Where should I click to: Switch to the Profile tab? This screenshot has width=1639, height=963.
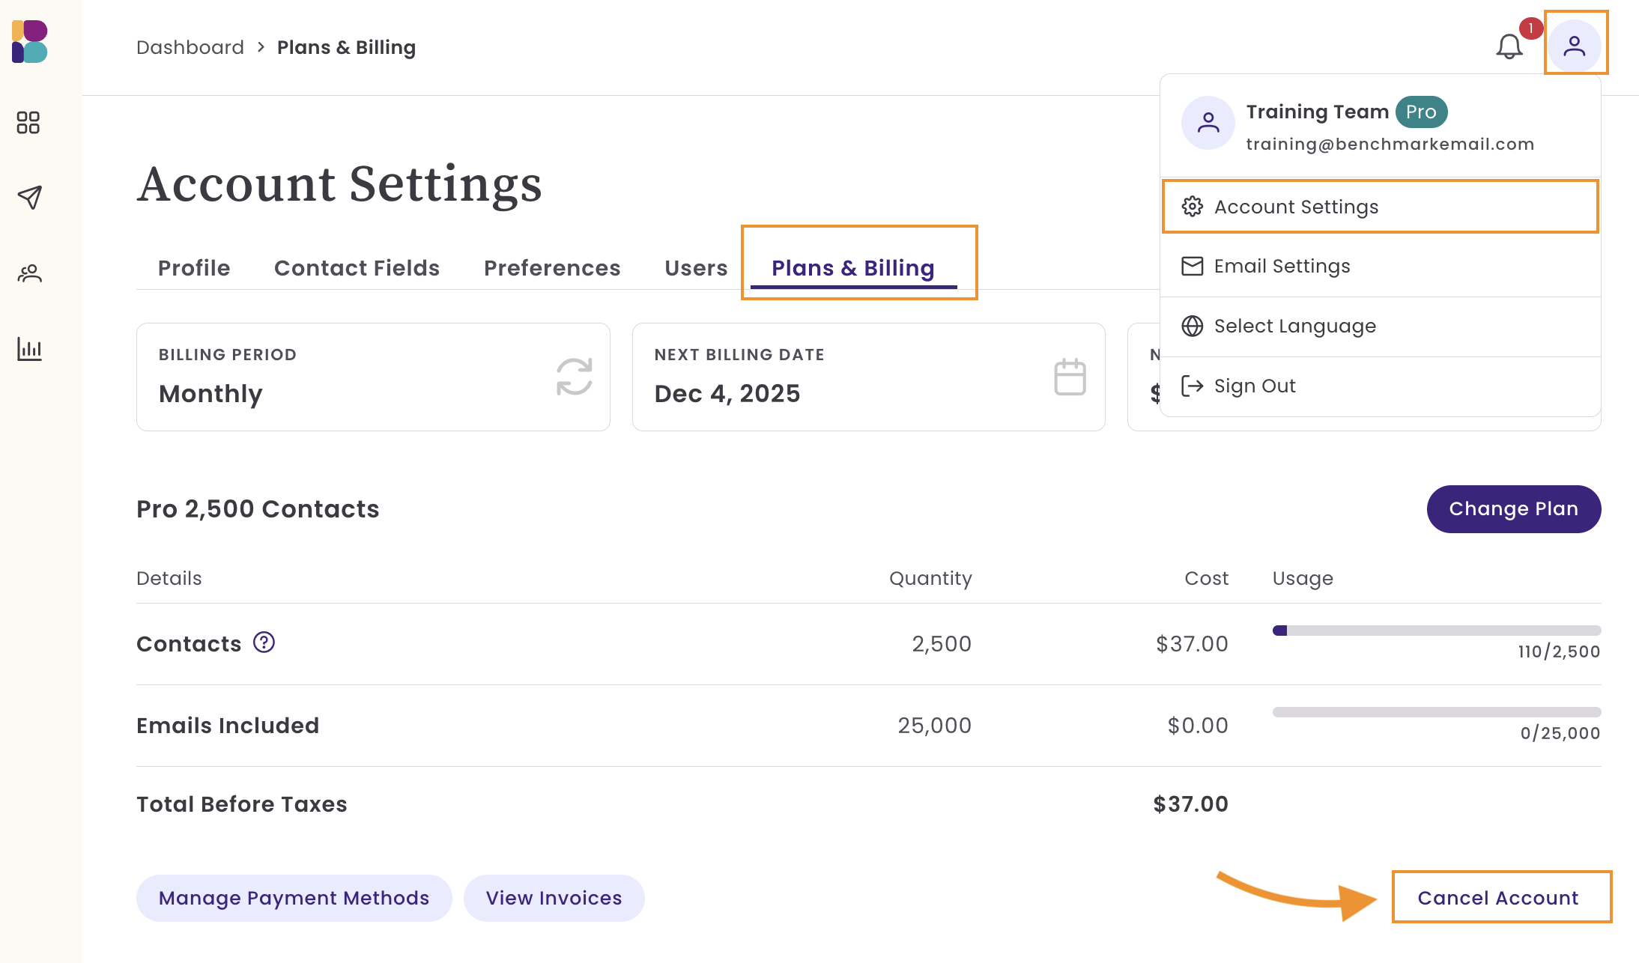[194, 268]
